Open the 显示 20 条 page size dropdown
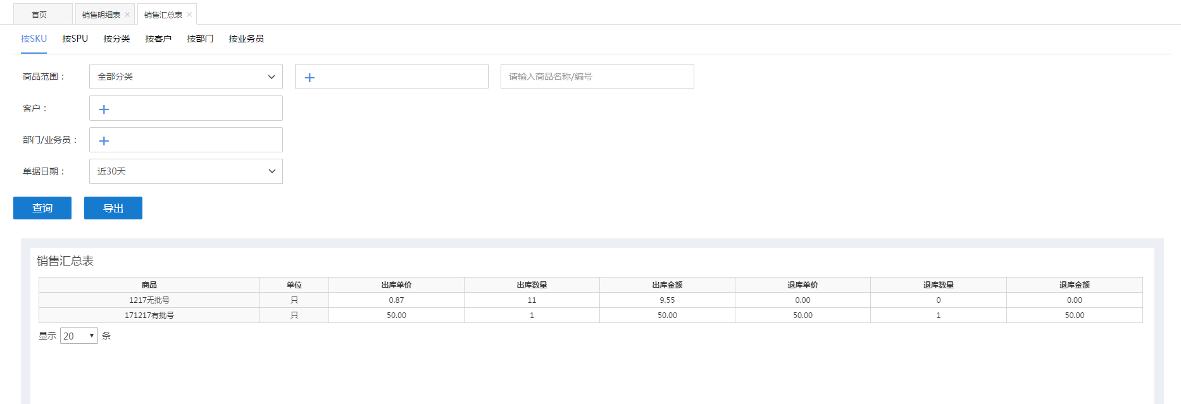This screenshot has height=404, width=1181. pyautogui.click(x=79, y=336)
